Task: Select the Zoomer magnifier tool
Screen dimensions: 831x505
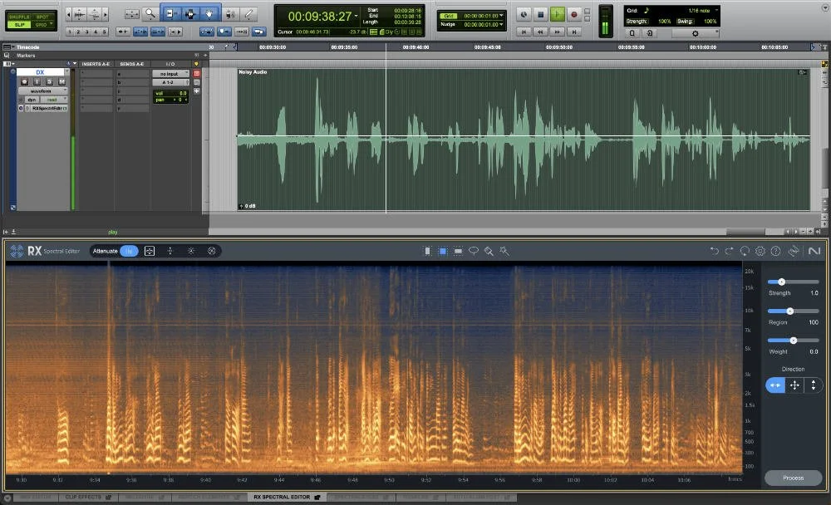Action: [150, 12]
